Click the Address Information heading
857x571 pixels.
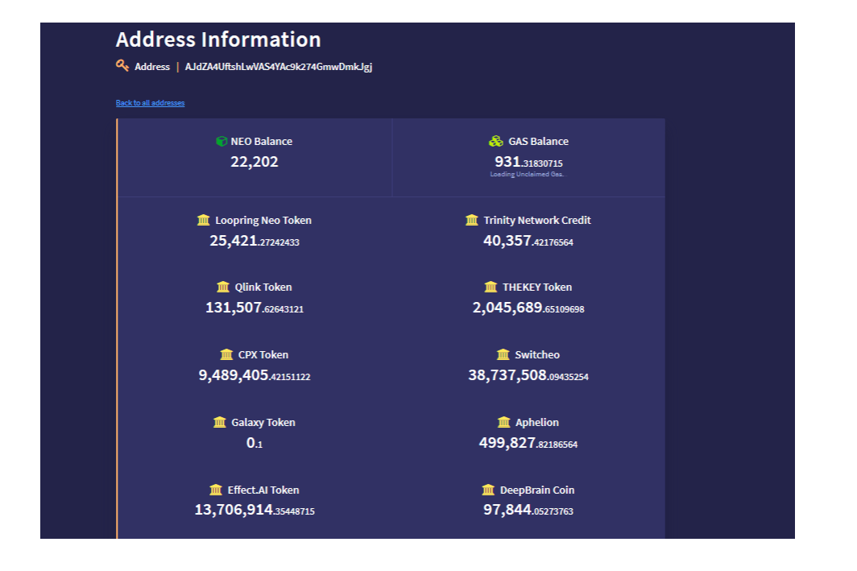tap(218, 39)
